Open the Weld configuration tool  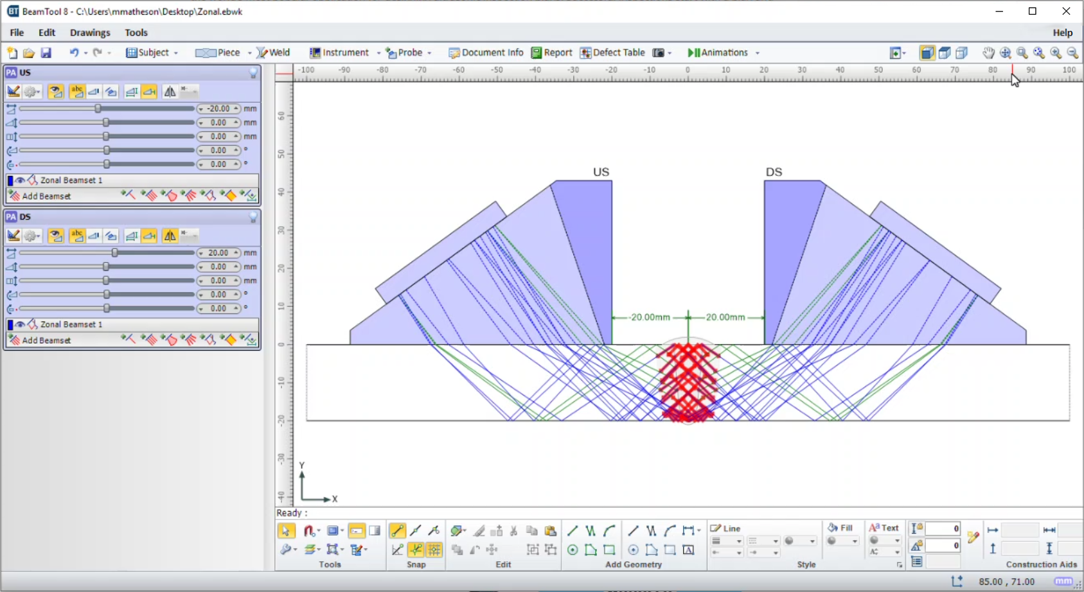(273, 53)
